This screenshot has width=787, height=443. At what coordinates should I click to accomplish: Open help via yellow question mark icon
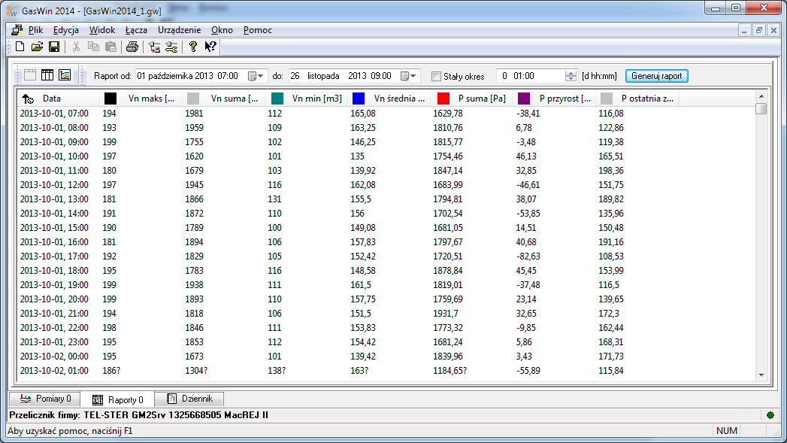point(192,47)
